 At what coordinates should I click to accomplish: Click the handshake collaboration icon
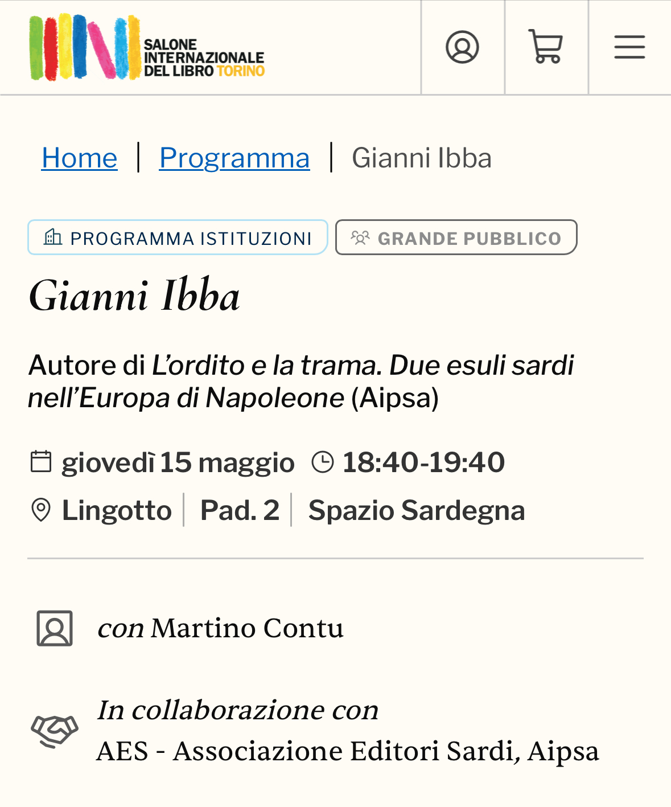click(x=55, y=731)
